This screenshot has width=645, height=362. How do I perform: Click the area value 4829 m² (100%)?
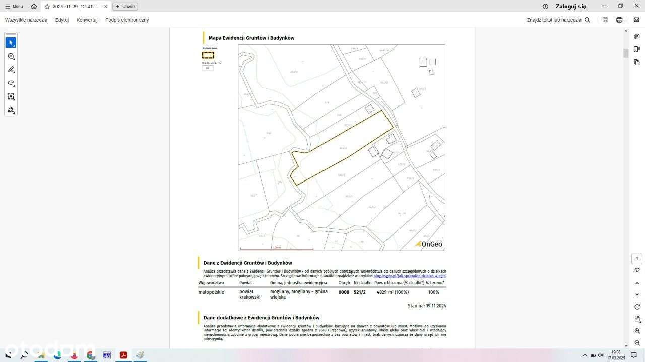point(393,292)
